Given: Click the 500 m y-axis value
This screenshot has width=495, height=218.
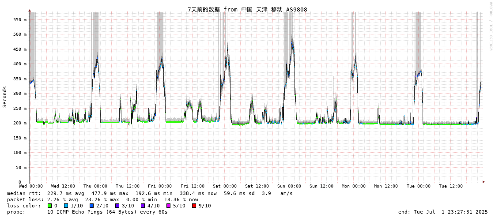Looking at the screenshot, I should click(20, 34).
